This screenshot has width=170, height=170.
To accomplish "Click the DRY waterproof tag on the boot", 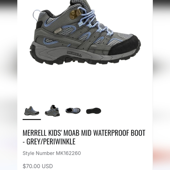I will click(58, 30).
